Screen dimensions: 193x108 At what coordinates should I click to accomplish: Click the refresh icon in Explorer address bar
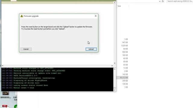tap(163, 1)
